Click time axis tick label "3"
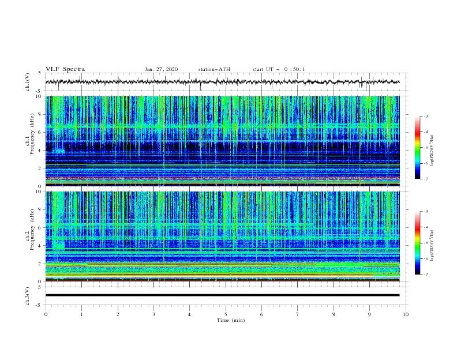Image resolution: width=457 pixels, height=353 pixels. click(x=153, y=314)
